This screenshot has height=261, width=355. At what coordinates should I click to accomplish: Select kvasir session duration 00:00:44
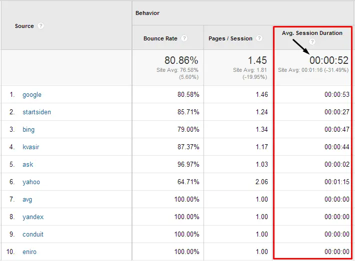click(x=337, y=147)
